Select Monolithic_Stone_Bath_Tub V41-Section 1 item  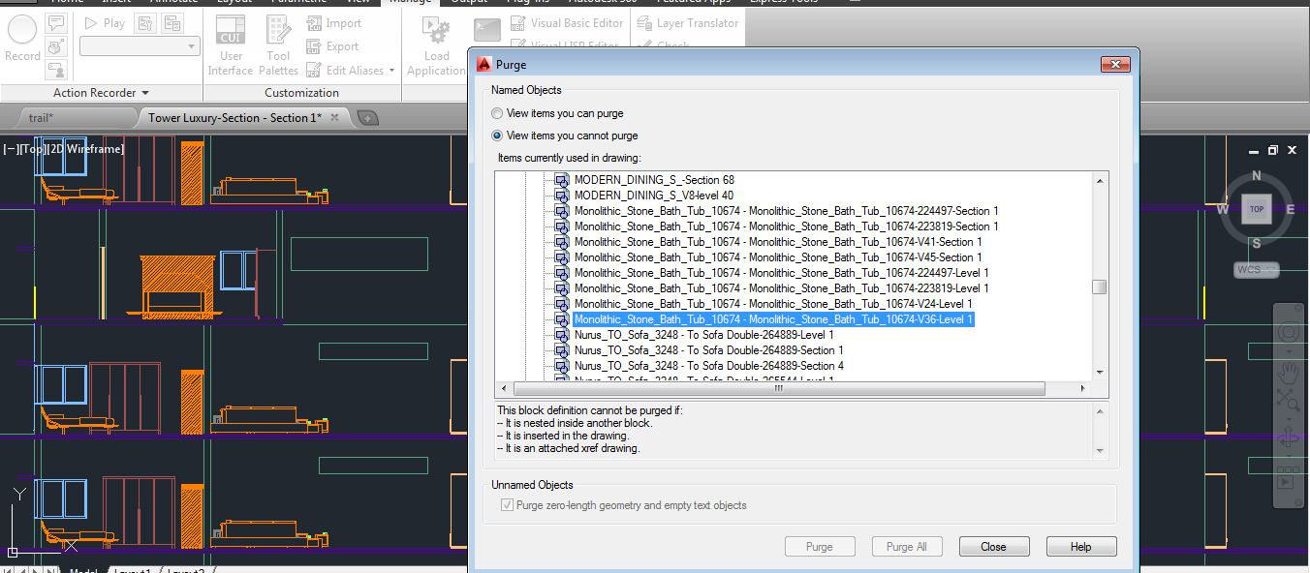coord(778,242)
